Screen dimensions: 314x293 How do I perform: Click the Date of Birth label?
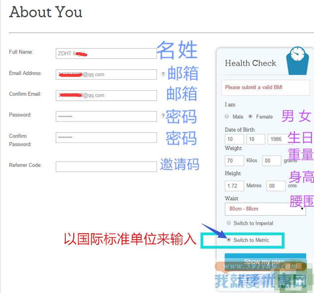(240, 130)
